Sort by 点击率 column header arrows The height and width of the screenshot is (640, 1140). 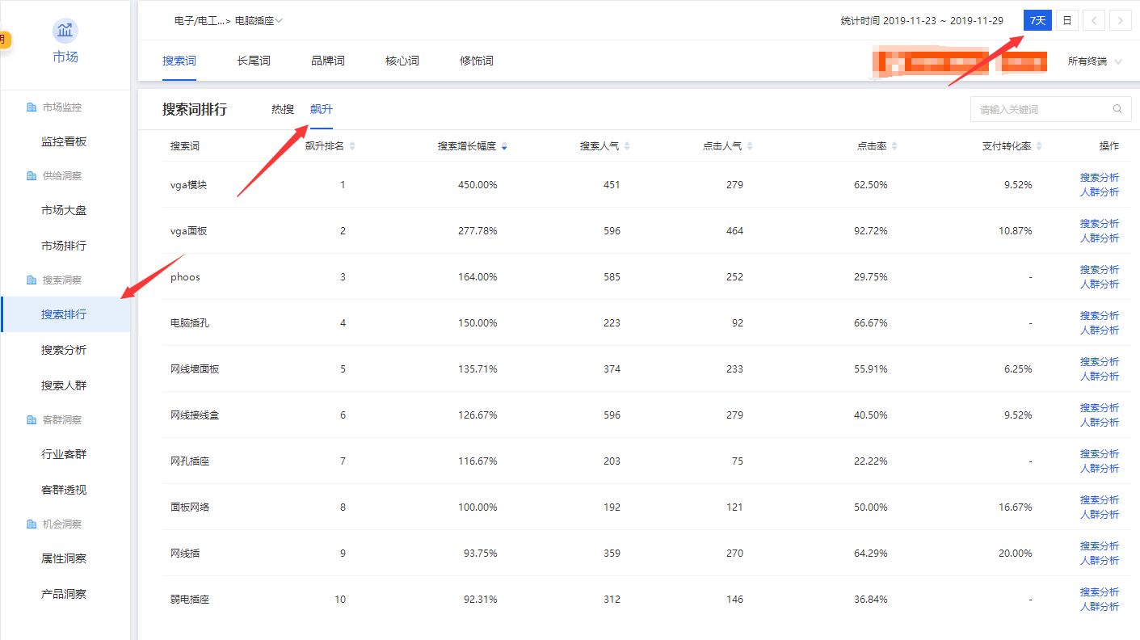[894, 146]
